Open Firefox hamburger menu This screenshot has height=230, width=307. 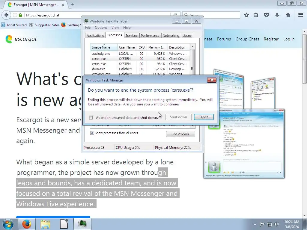point(301,15)
